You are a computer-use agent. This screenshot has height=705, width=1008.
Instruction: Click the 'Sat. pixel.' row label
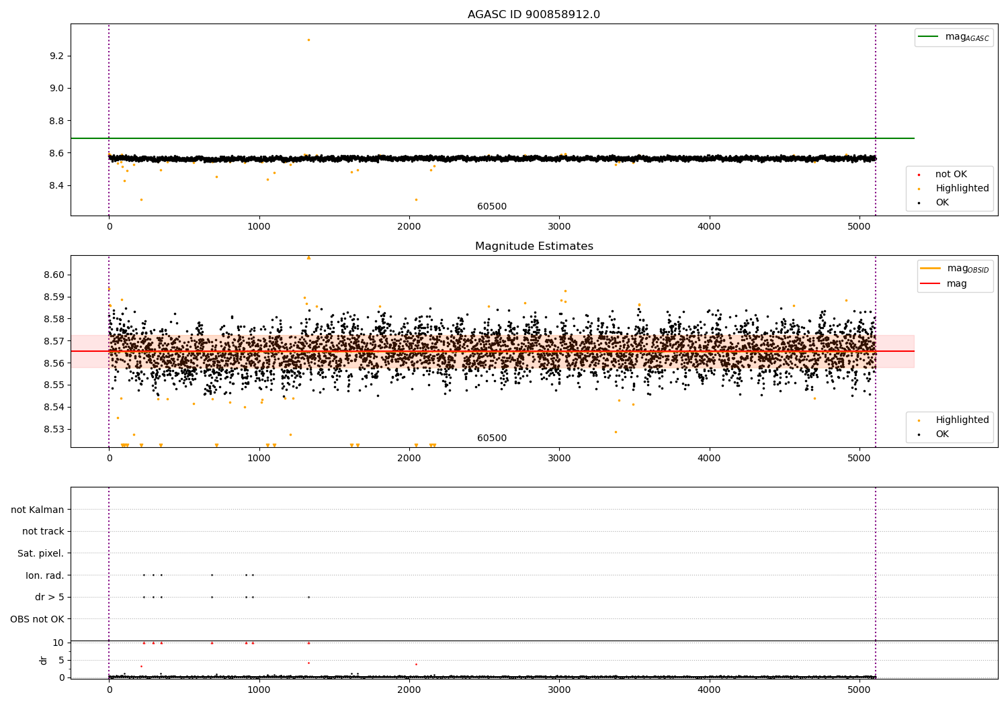[41, 553]
